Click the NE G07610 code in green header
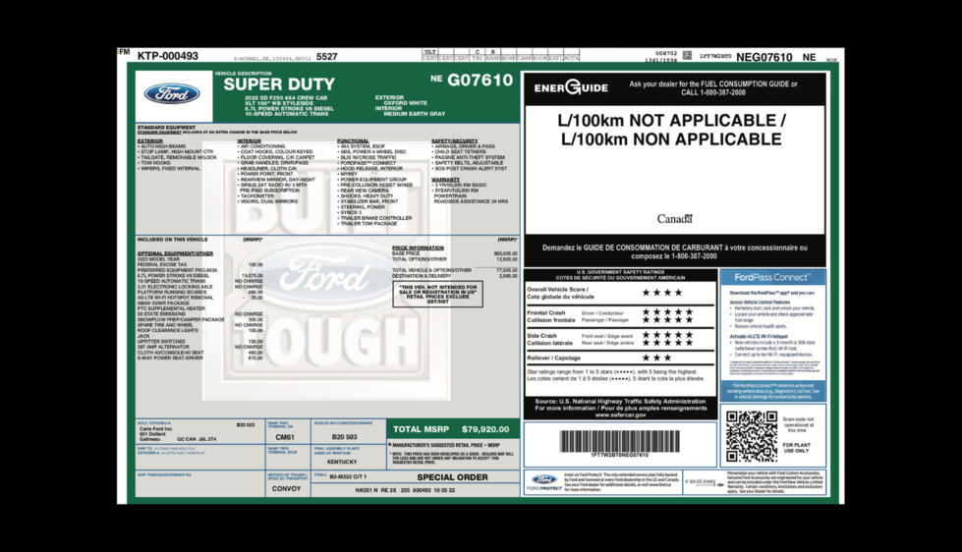 click(472, 80)
